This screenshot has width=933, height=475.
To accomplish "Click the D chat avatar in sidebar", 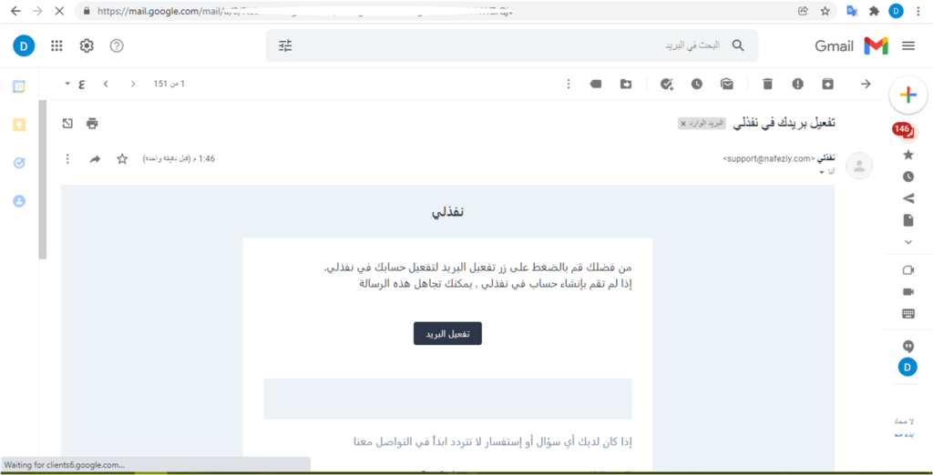I will pyautogui.click(x=907, y=368).
